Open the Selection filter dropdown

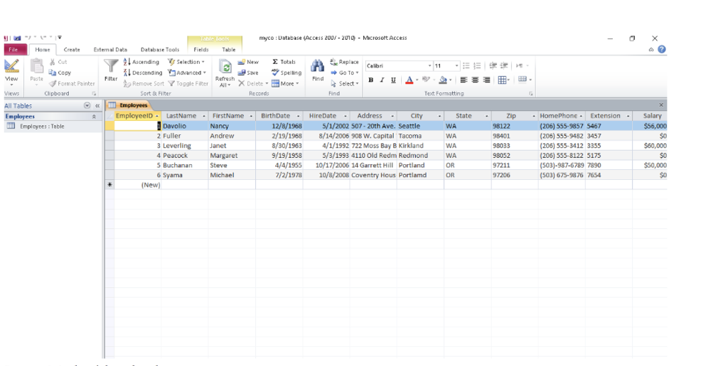pos(186,62)
